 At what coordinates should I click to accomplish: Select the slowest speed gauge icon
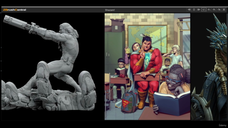204,10
